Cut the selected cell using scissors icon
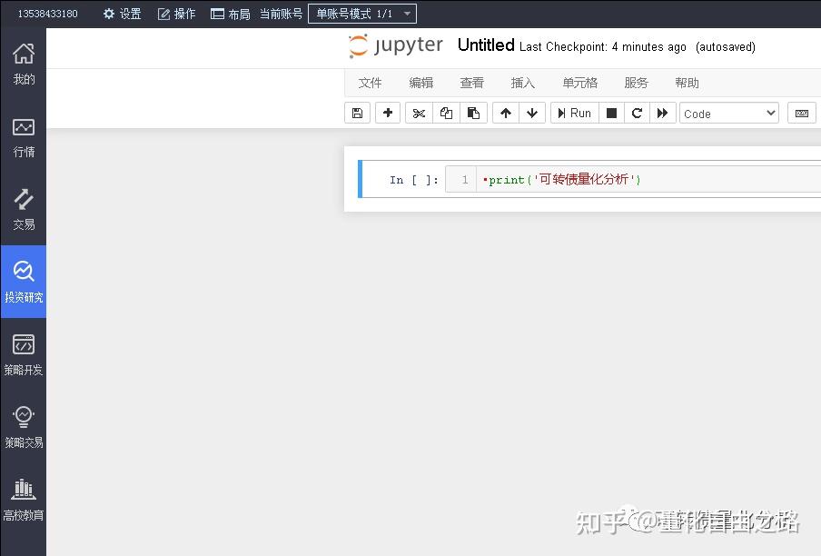 pos(419,113)
